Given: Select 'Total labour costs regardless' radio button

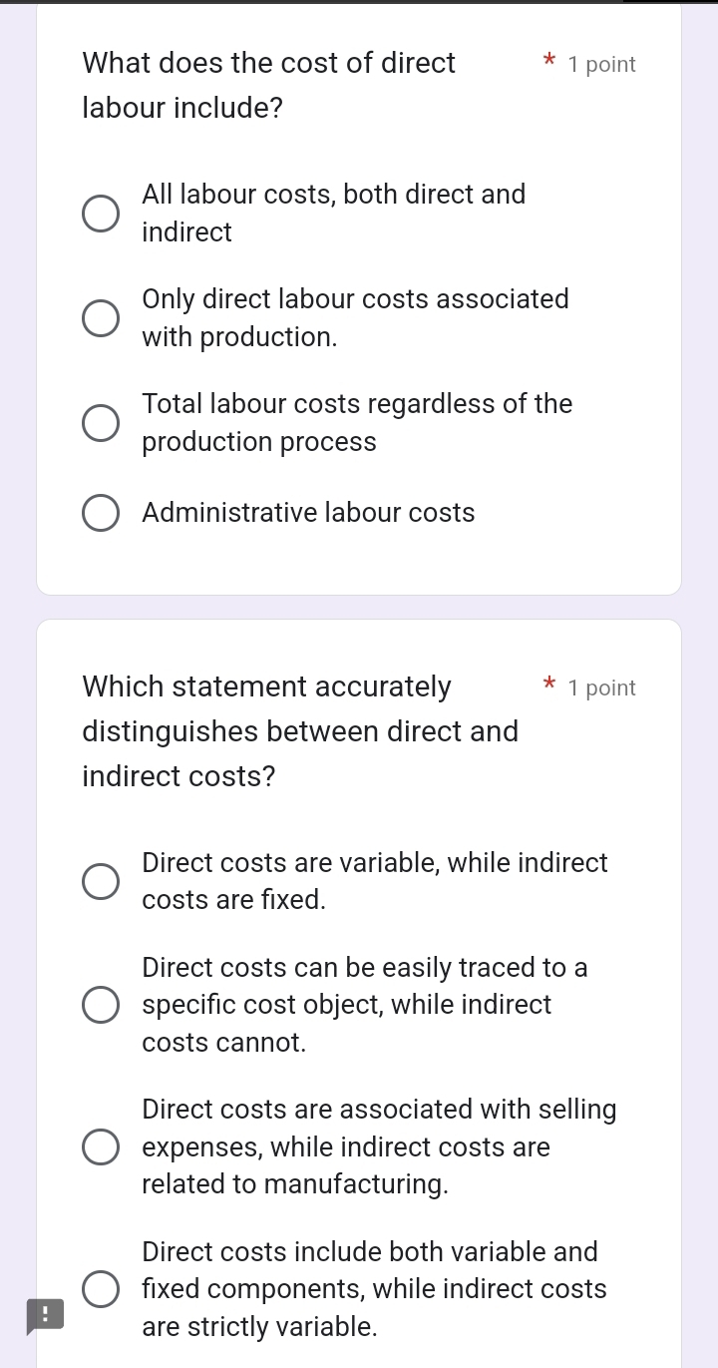Looking at the screenshot, I should click(x=100, y=423).
